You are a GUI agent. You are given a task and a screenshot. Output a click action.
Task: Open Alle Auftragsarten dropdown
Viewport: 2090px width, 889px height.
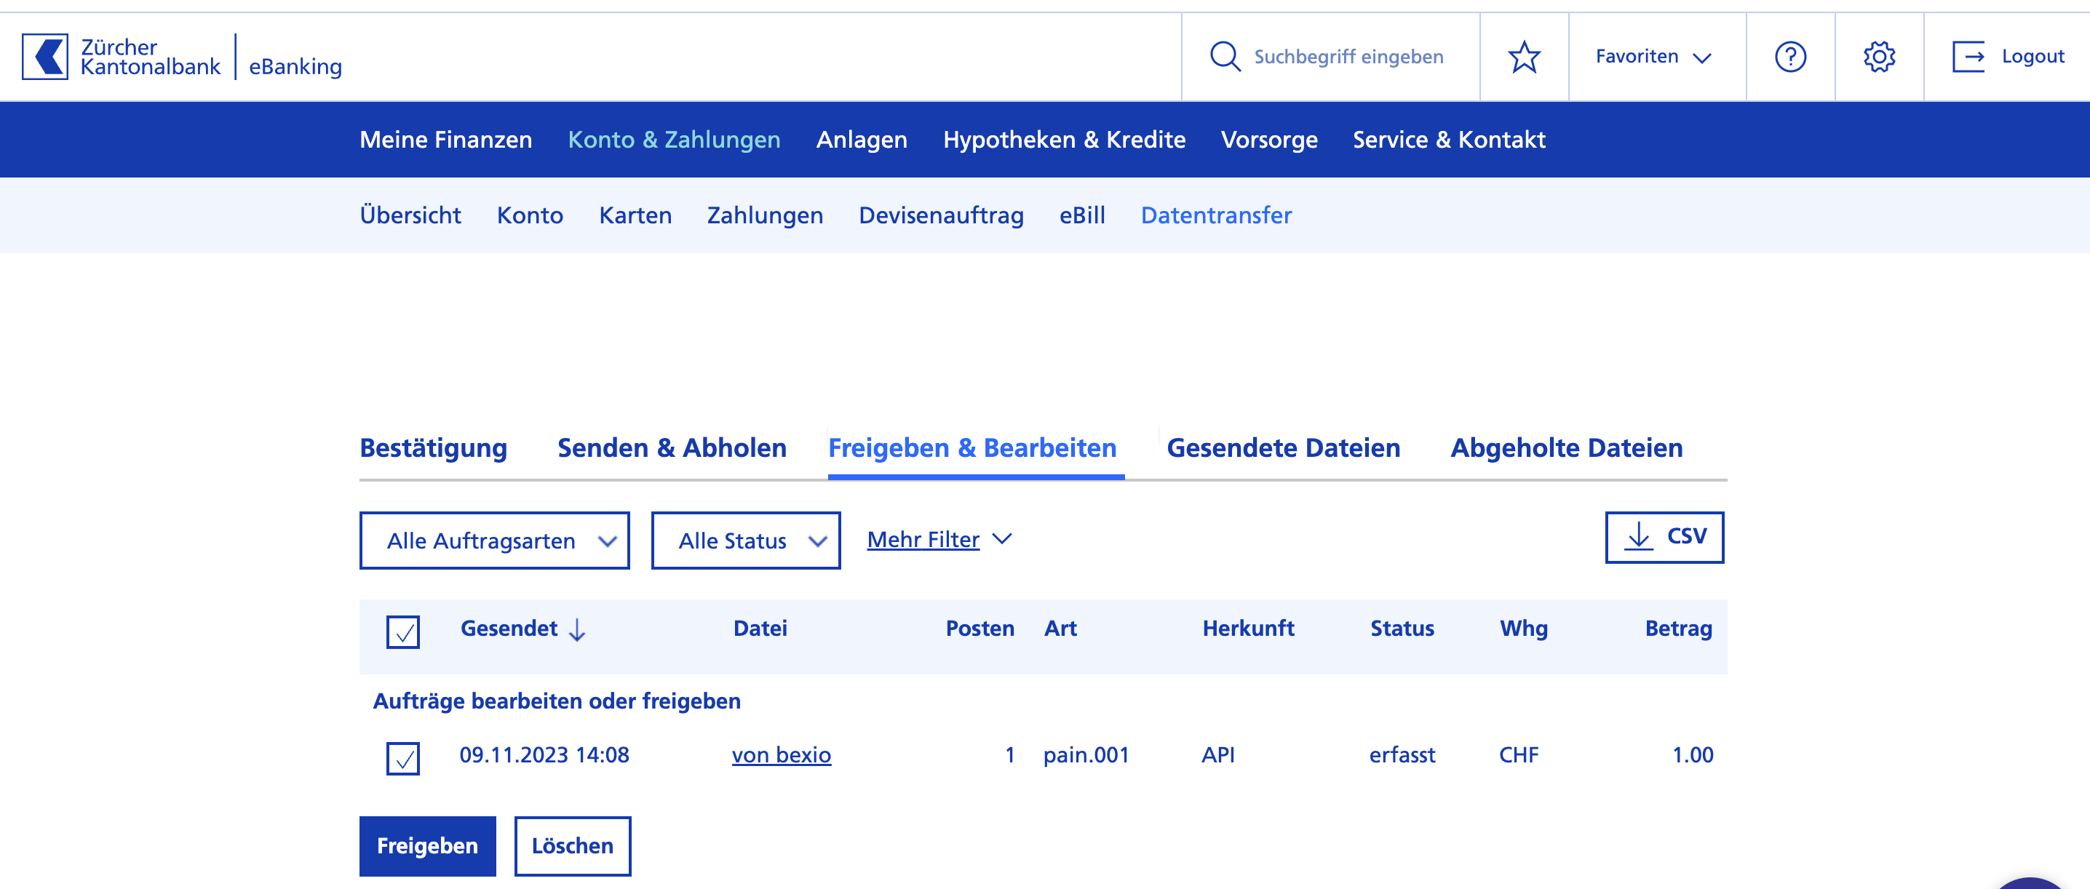495,541
